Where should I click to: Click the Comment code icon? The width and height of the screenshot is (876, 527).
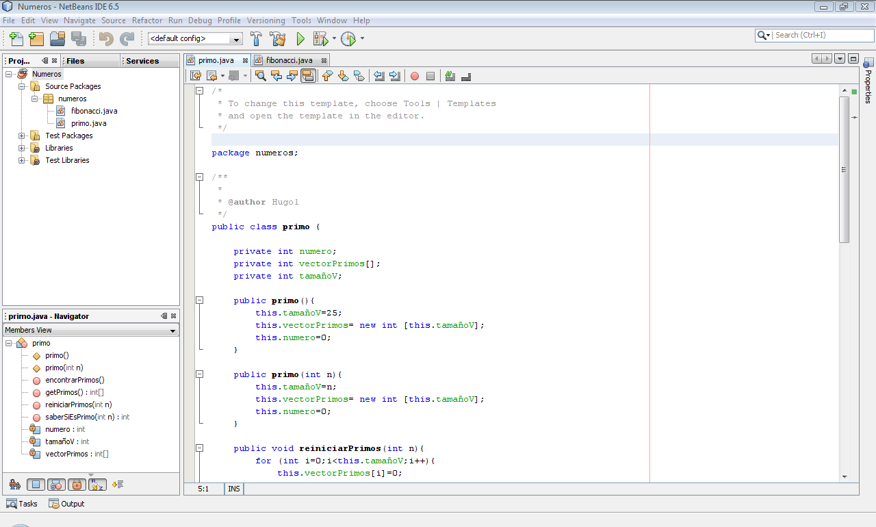(450, 75)
